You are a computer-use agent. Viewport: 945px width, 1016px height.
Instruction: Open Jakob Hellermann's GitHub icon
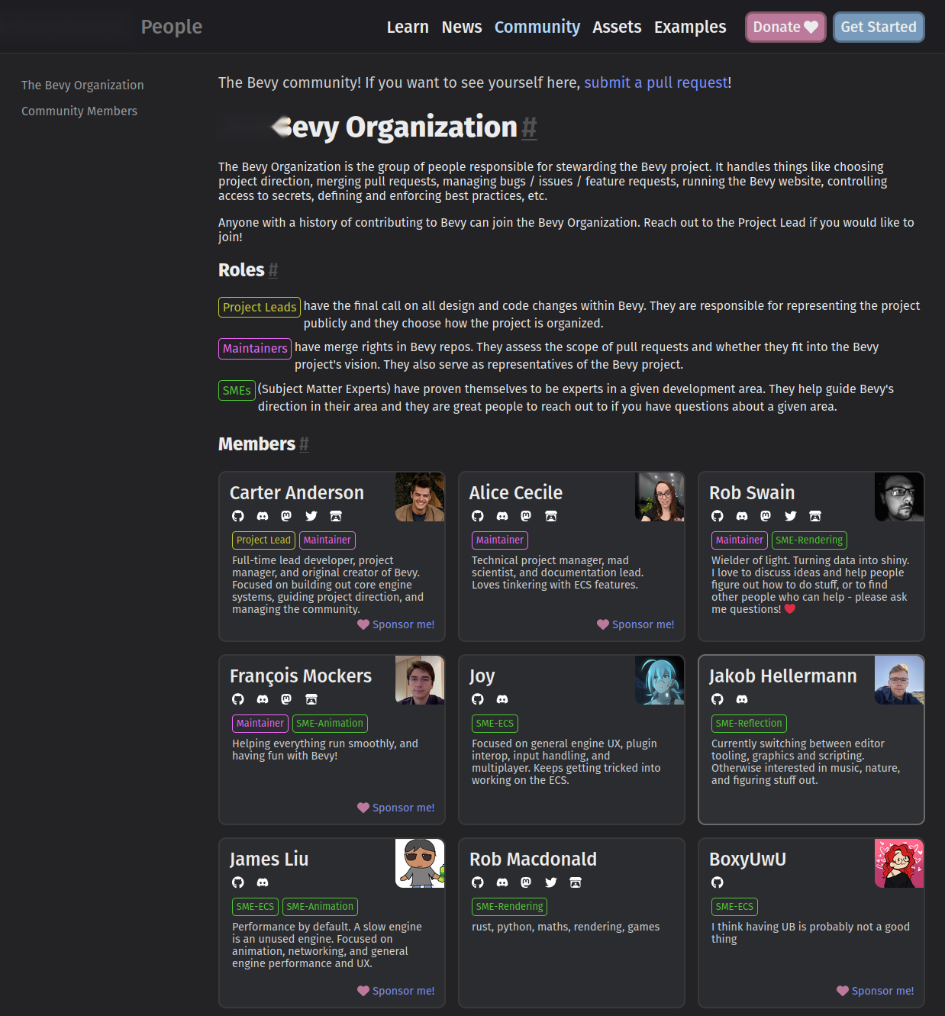(x=718, y=699)
